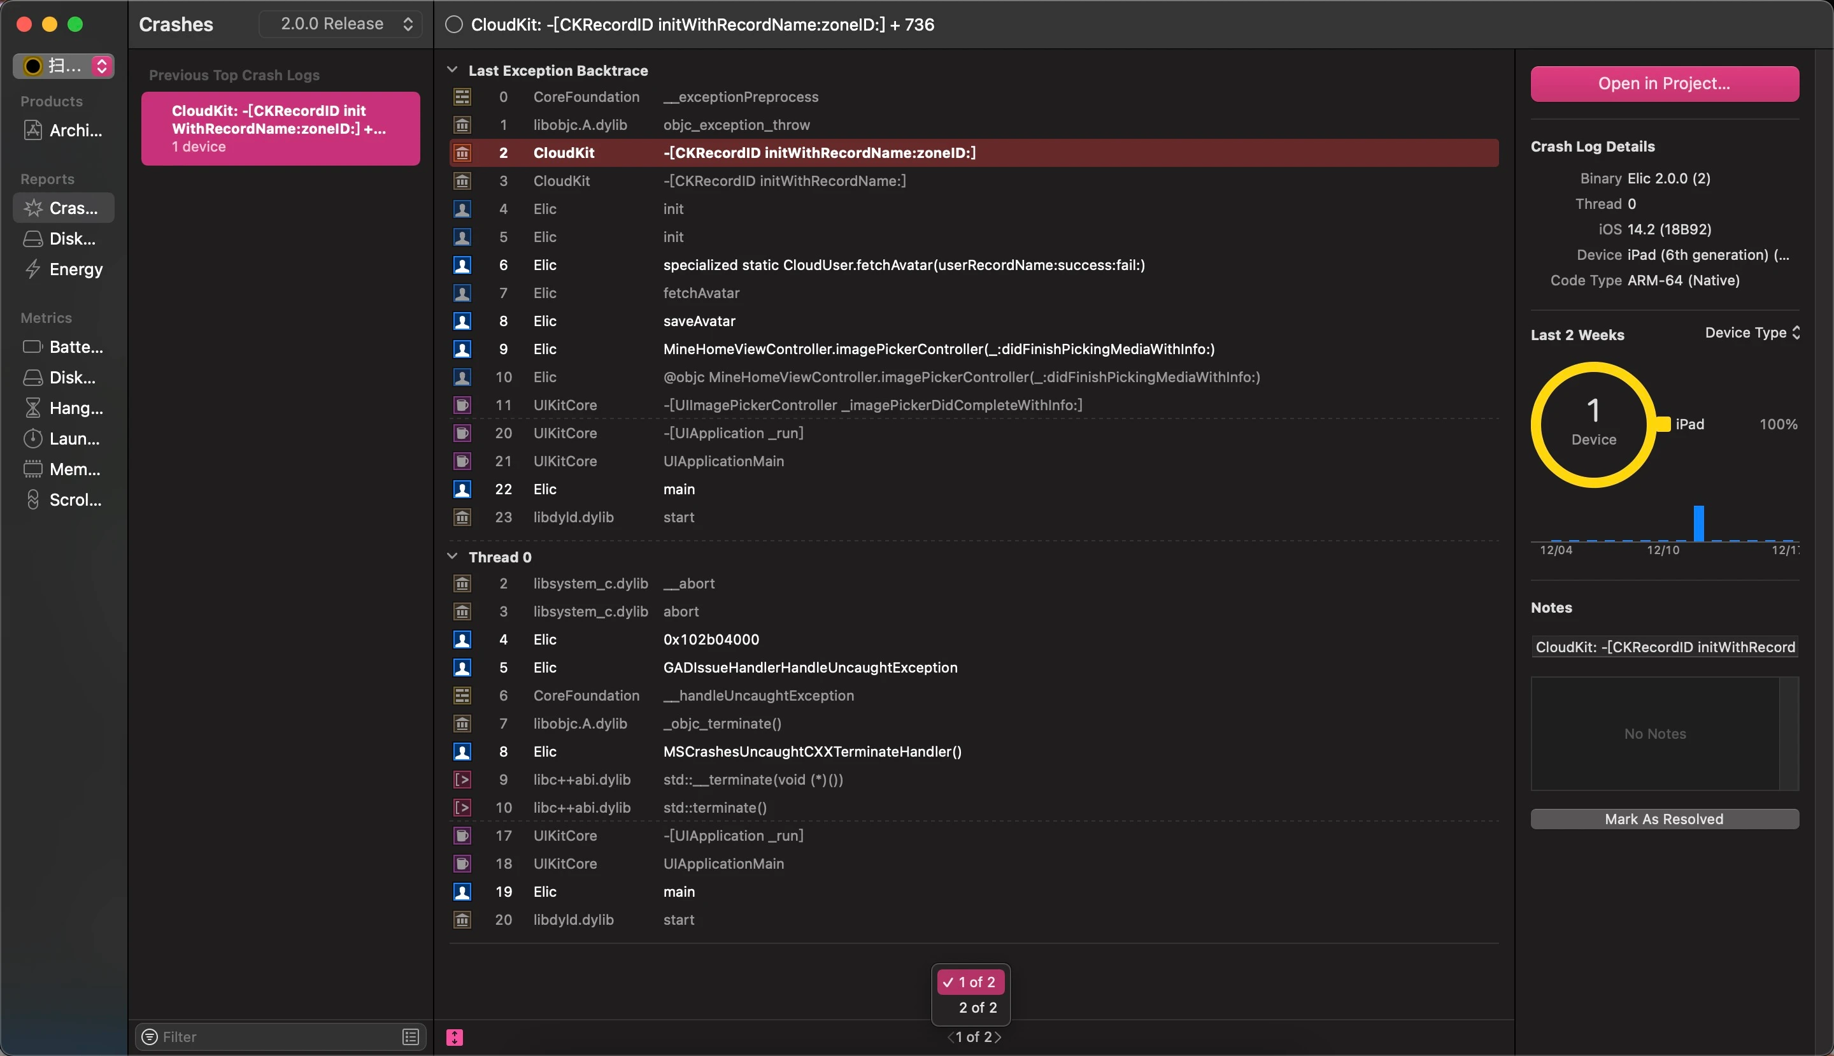Viewport: 1834px width, 1056px height.
Task: Open the Archives item in sidebar
Action: (x=64, y=131)
